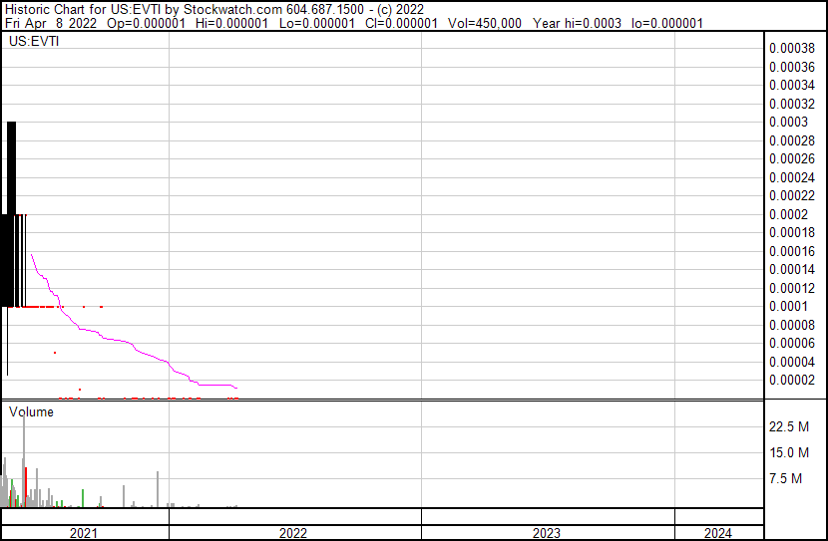Image resolution: width=828 pixels, height=541 pixels.
Task: Click the 604.687.1500 phone number in title
Action: tap(325, 10)
